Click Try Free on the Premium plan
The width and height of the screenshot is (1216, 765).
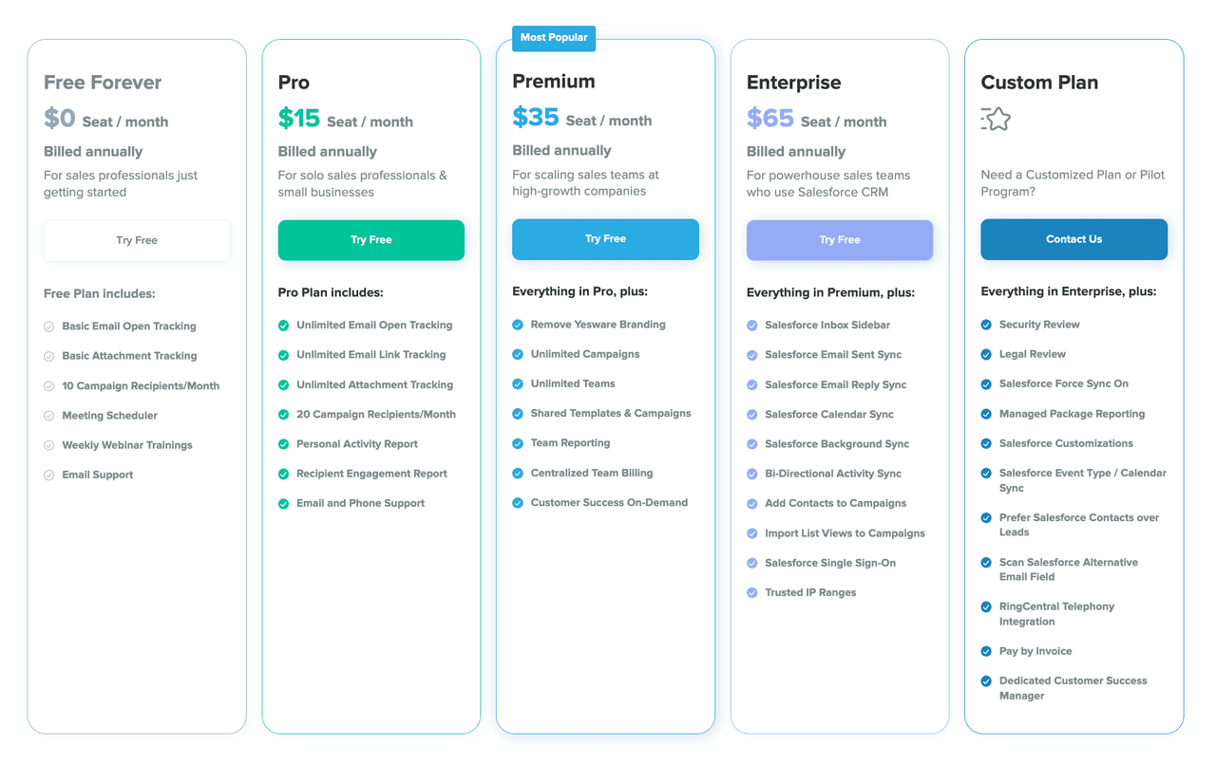pyautogui.click(x=605, y=239)
